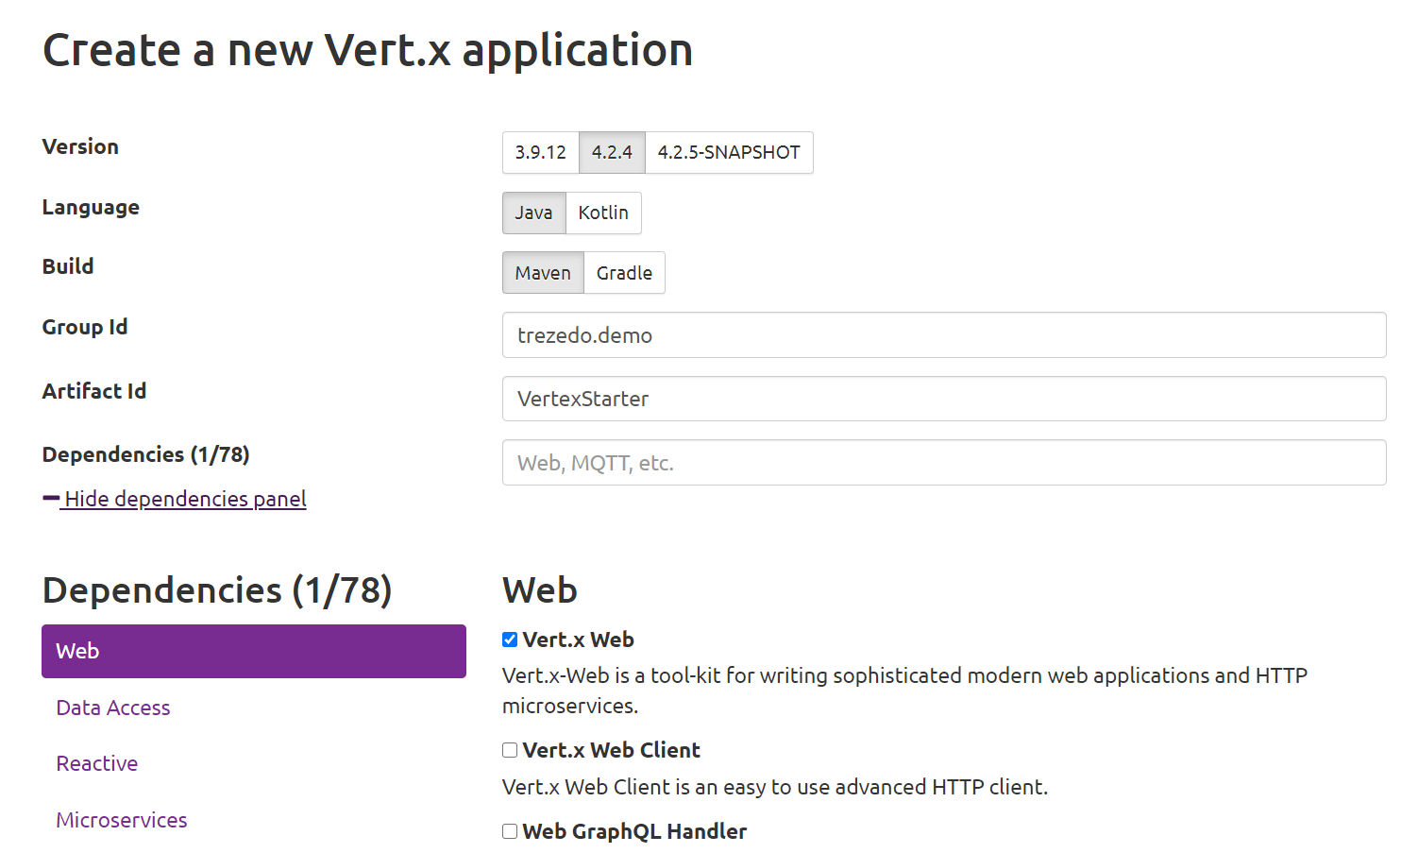Click the Vert.x Web dependency title text

579,640
